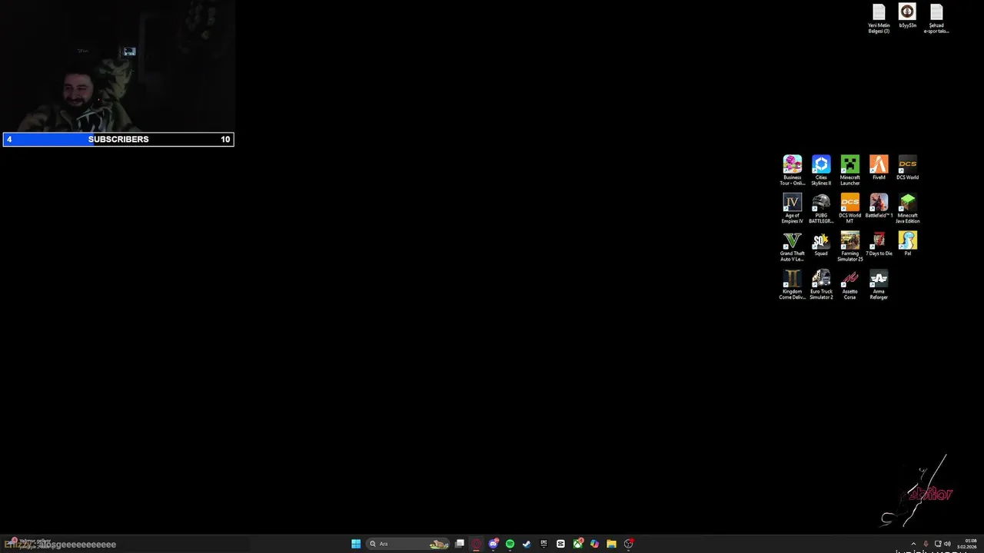
Task: Open the volume control in system tray
Action: (x=947, y=544)
